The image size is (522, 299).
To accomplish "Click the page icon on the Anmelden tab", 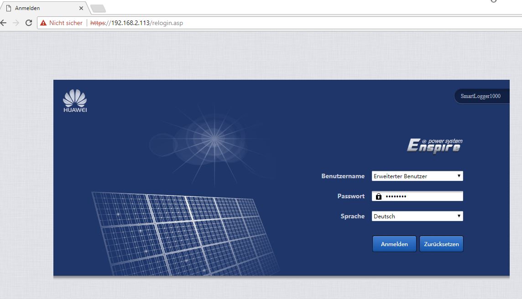I will pyautogui.click(x=9, y=8).
